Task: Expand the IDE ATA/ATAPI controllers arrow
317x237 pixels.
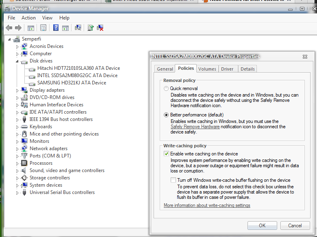Action: pyautogui.click(x=17, y=112)
